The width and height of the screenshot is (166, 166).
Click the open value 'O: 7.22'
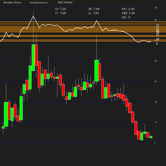point(61,9)
